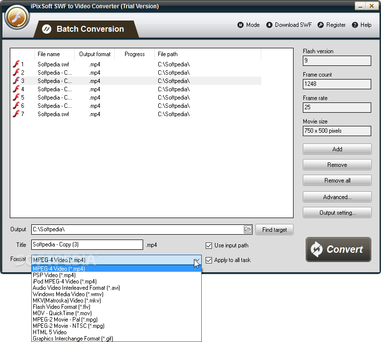
Task: Click the Flash icon of row 5
Action: point(16,98)
